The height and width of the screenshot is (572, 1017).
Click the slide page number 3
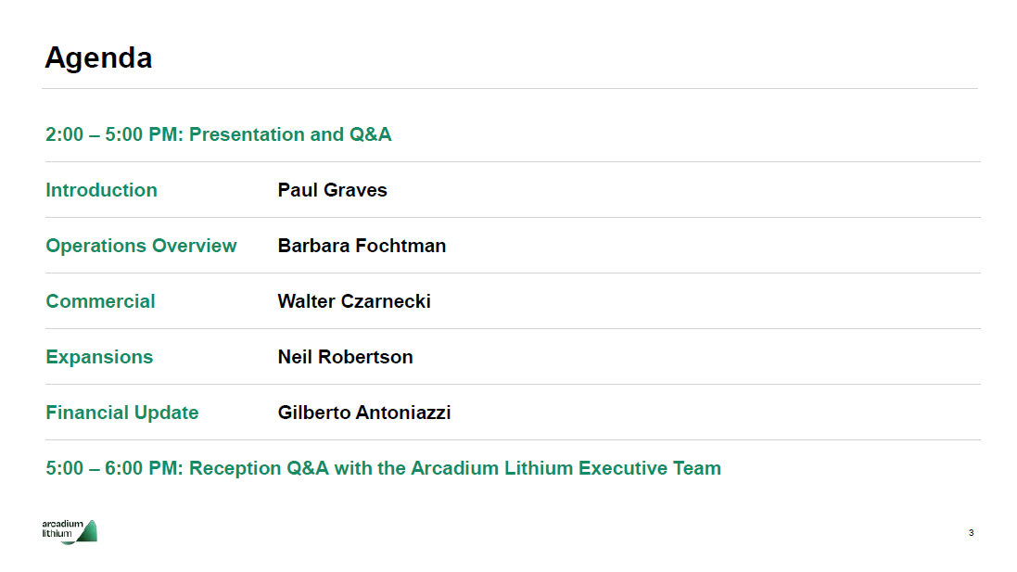point(971,533)
